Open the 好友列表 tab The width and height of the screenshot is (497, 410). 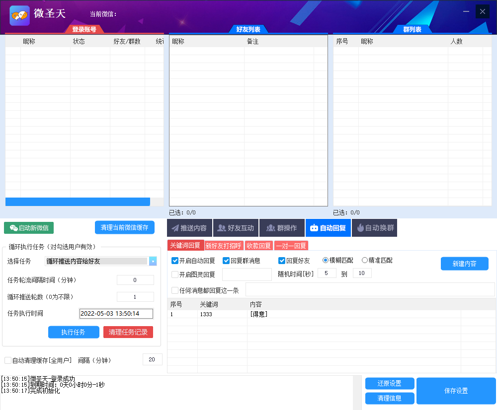(x=248, y=29)
